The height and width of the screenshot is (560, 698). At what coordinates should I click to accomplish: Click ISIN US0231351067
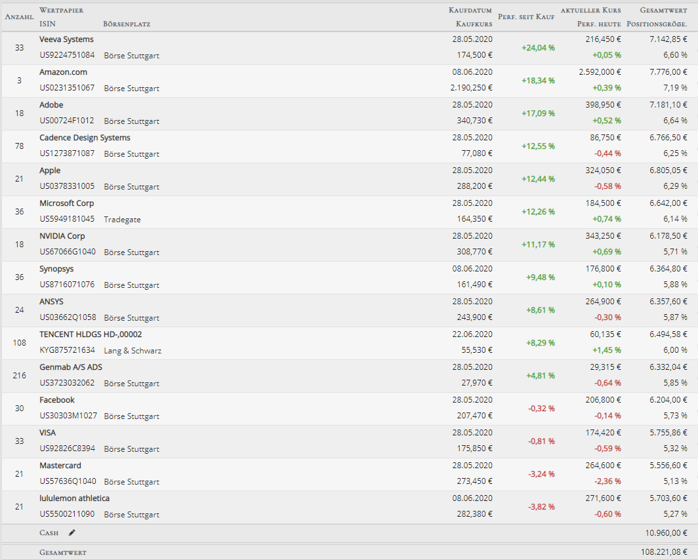coord(67,88)
